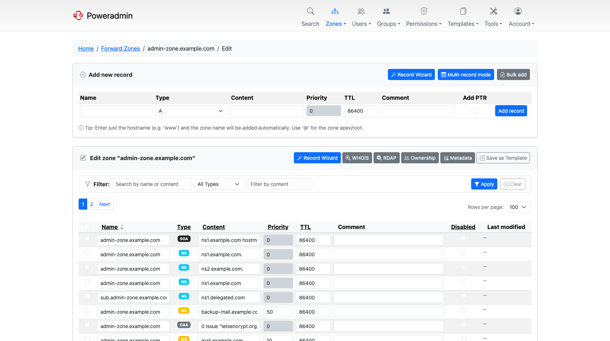Click the Users people icon

(x=361, y=11)
